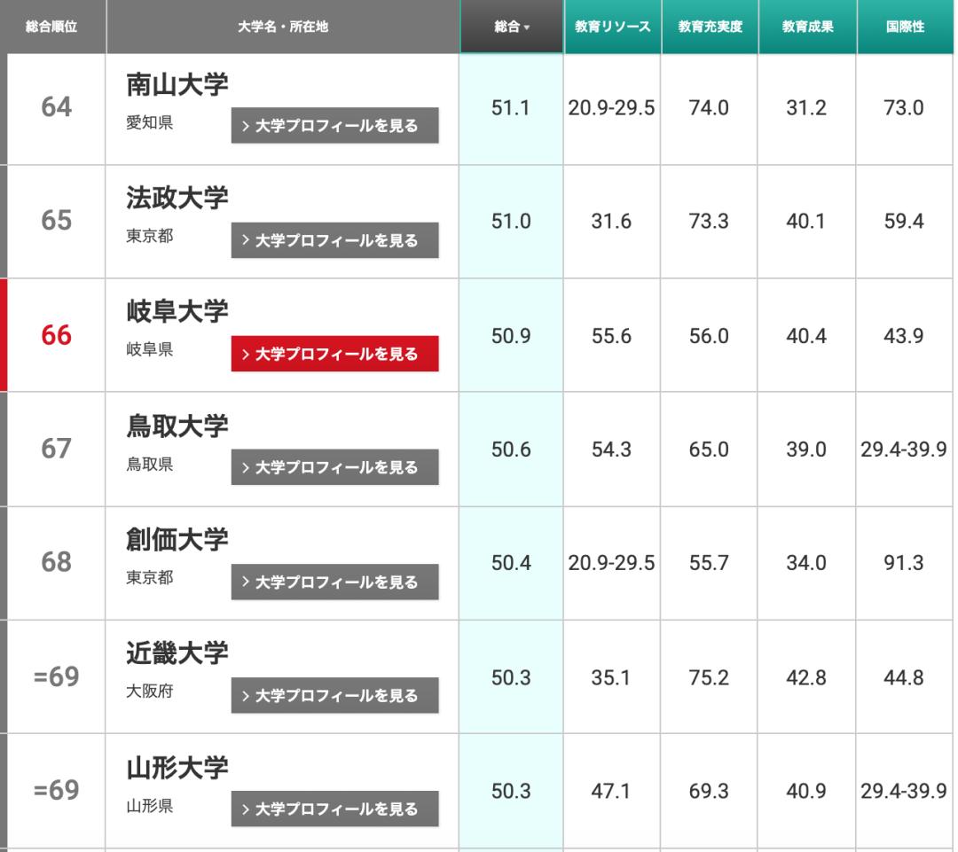Click 法政大学 internationality value 59.4
Screen dimensions: 958x852
904,221
